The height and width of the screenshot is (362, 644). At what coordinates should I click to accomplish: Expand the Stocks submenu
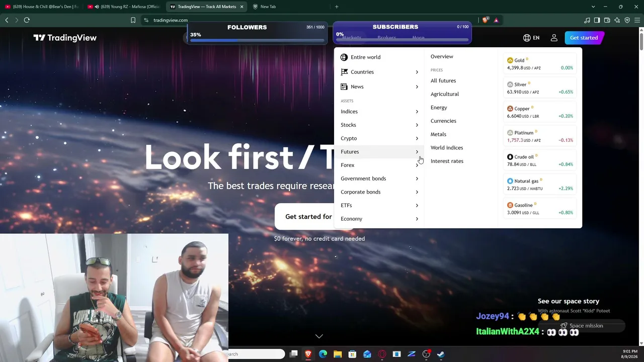pyautogui.click(x=379, y=125)
